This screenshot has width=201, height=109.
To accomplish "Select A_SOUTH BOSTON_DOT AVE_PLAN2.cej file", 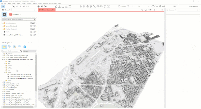I will pyautogui.click(x=21, y=78).
